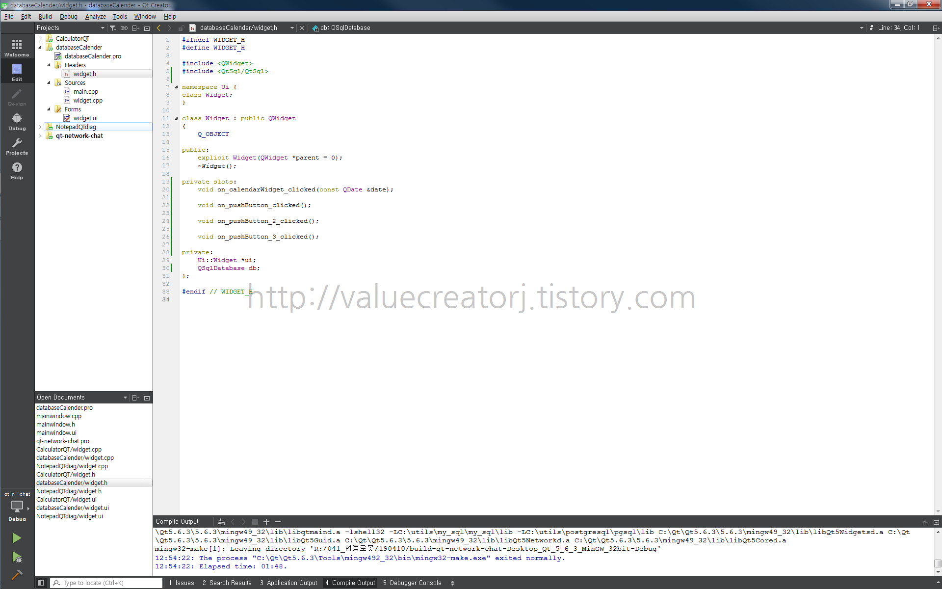Click synchronize with editor link icon
This screenshot has height=589, width=942.
pyautogui.click(x=124, y=28)
